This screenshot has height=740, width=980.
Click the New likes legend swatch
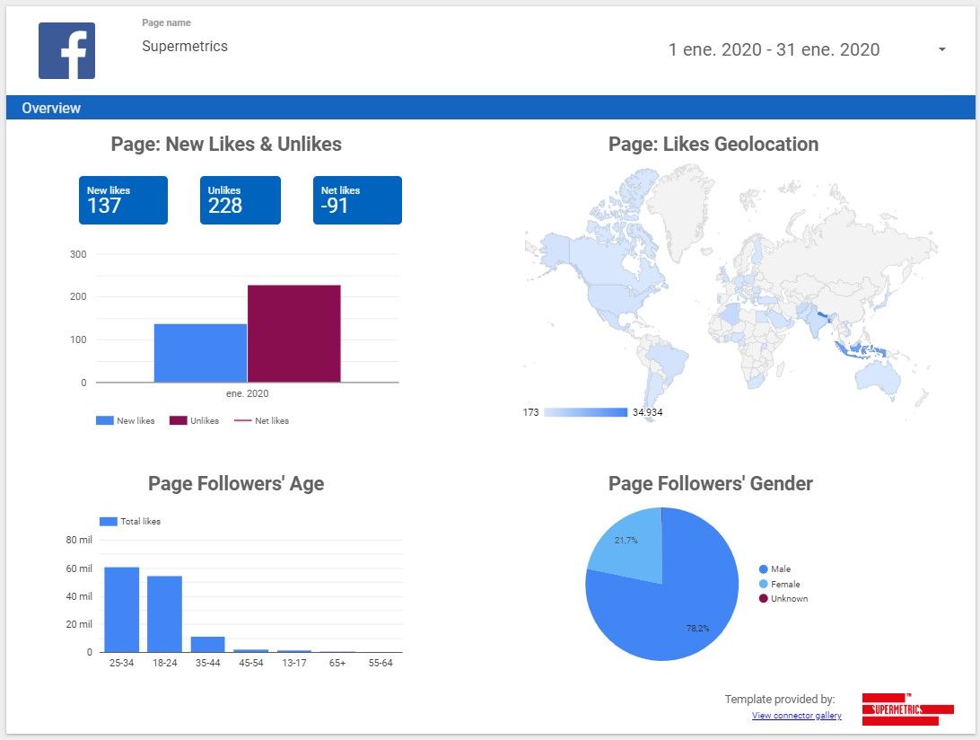tap(101, 419)
